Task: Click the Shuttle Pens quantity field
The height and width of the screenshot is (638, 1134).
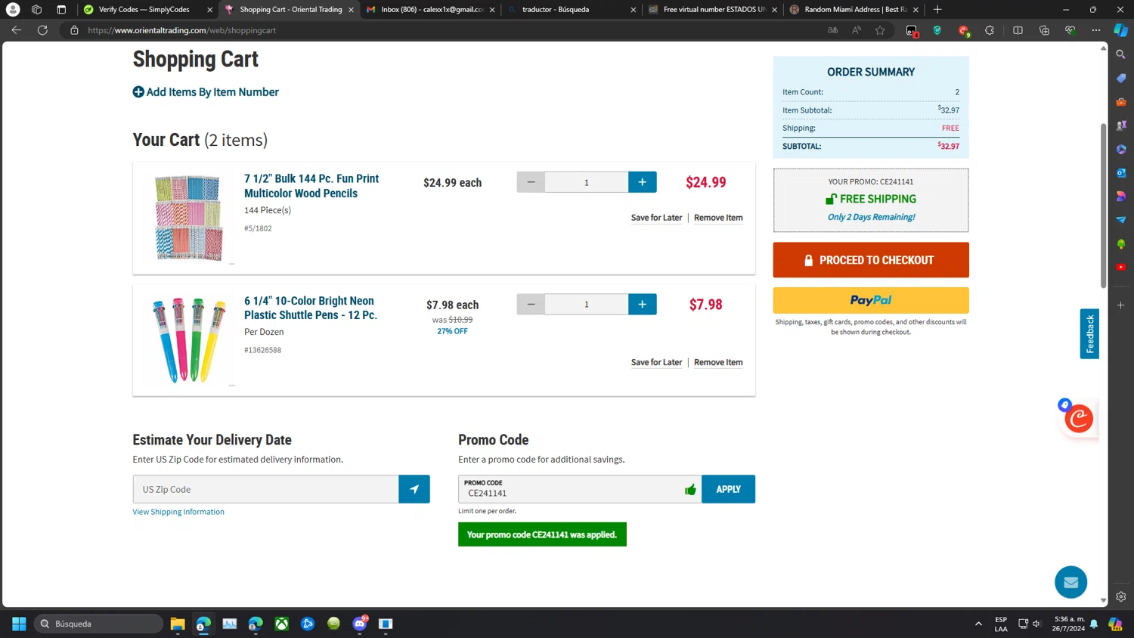Action: tap(587, 304)
